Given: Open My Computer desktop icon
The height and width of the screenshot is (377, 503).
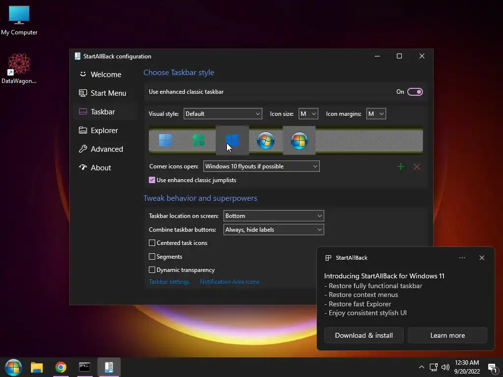Looking at the screenshot, I should (19, 21).
